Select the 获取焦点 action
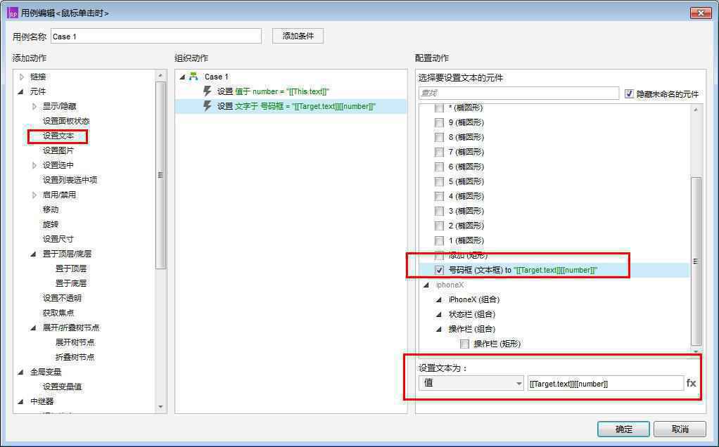Viewport: 719px width, 447px height. (58, 313)
